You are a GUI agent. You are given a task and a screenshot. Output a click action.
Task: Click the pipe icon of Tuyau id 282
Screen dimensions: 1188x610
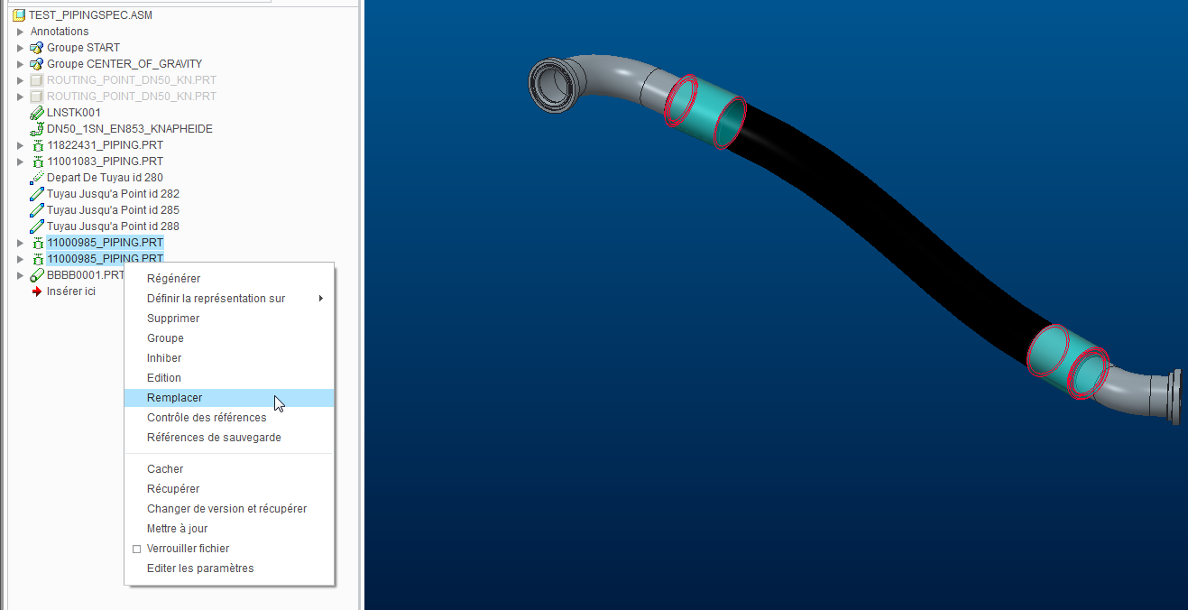(37, 194)
